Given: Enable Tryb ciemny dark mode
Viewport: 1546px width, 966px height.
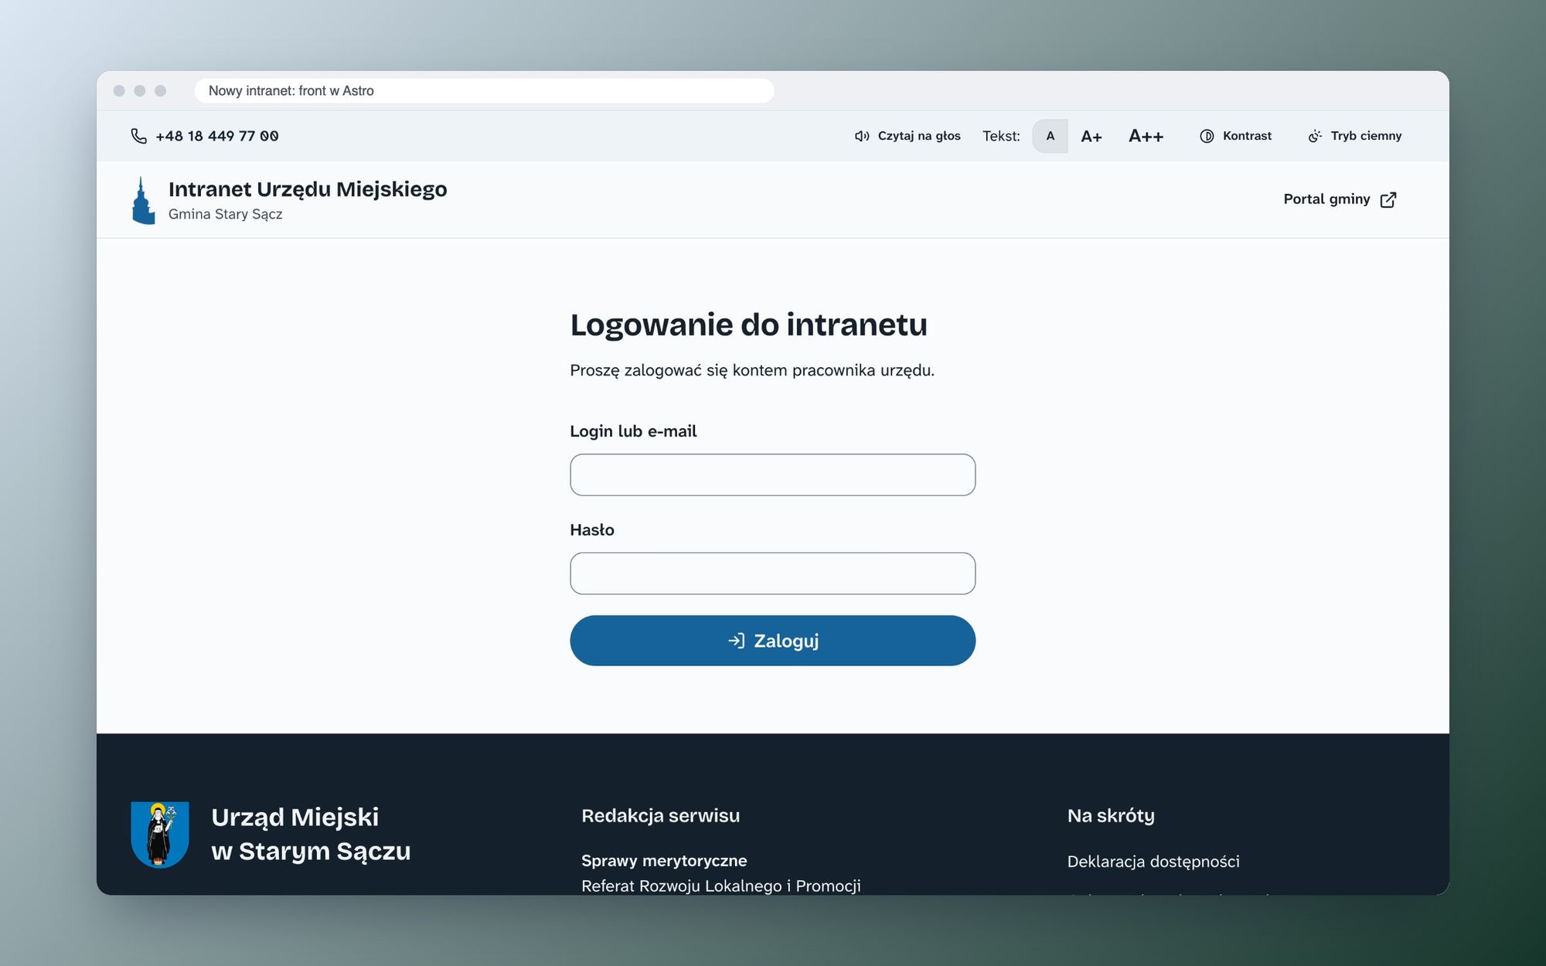Looking at the screenshot, I should 1354,136.
